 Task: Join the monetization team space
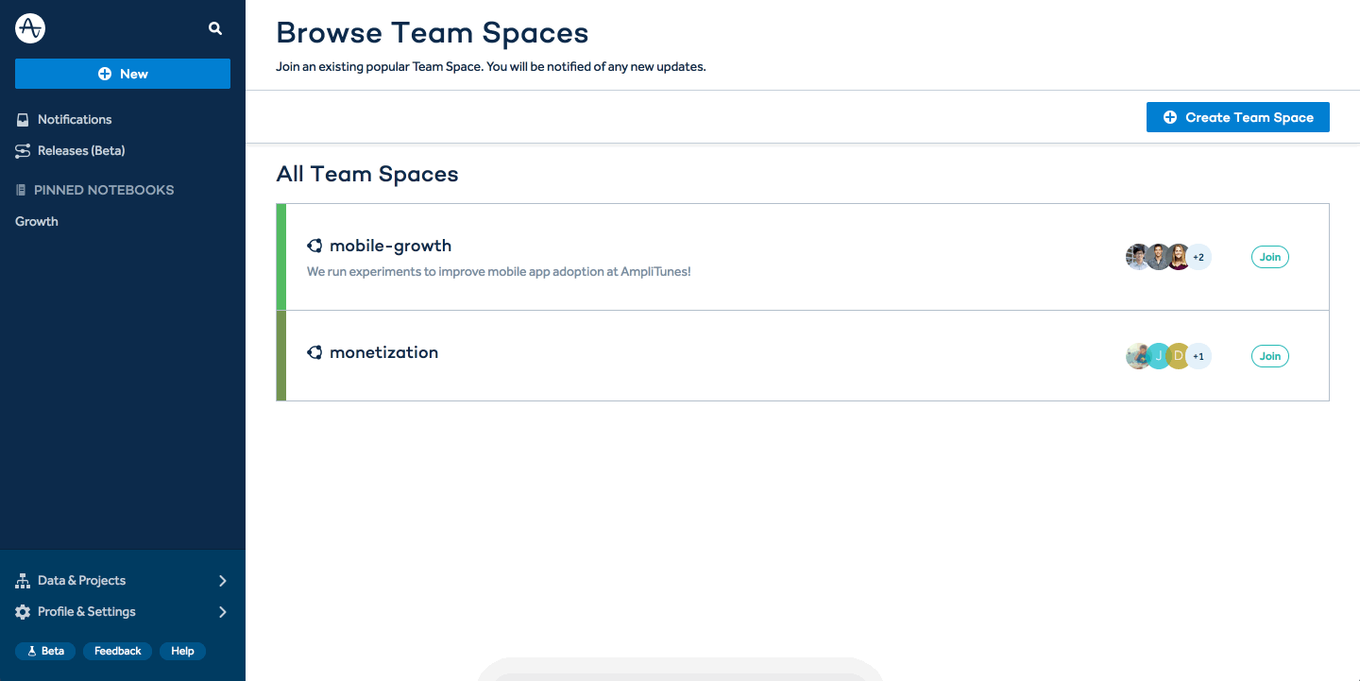pyautogui.click(x=1269, y=356)
